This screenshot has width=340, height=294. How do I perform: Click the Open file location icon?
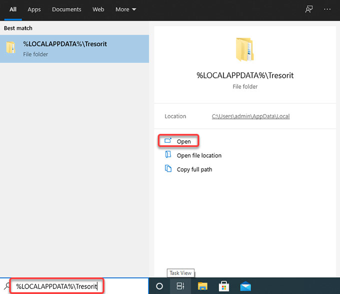(x=168, y=154)
